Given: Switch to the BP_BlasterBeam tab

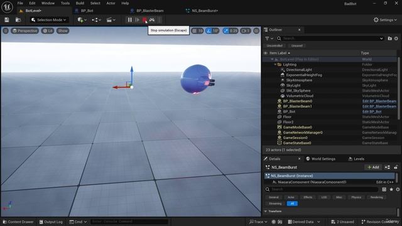Looking at the screenshot, I should (149, 11).
